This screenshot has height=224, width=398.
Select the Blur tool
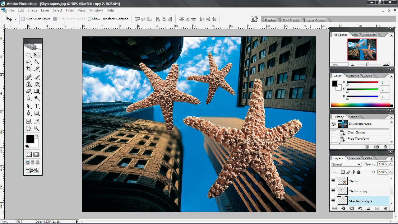(29, 98)
